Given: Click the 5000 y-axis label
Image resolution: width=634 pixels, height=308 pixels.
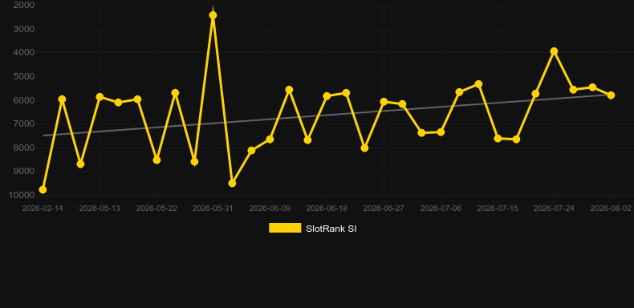Looking at the screenshot, I should tap(24, 76).
